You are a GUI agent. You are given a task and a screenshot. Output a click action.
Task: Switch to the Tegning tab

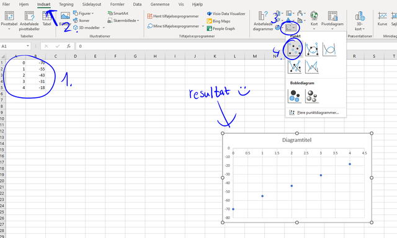coord(66,4)
